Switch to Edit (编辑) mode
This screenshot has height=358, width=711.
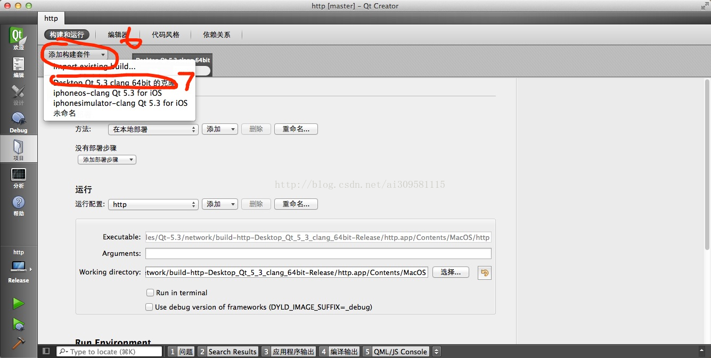pos(18,67)
